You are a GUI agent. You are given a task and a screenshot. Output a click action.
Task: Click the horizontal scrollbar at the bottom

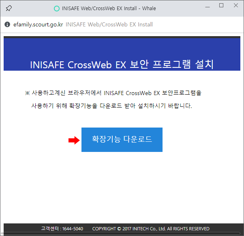121,234
